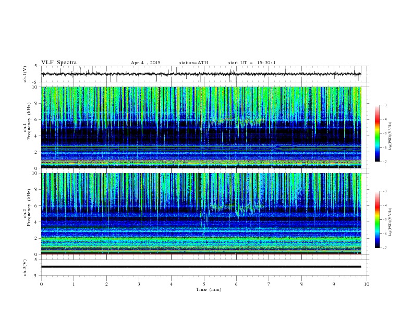Screen dimensions: 413x319
Task: Click the "8" tick label on Time axis
Action: (301, 284)
